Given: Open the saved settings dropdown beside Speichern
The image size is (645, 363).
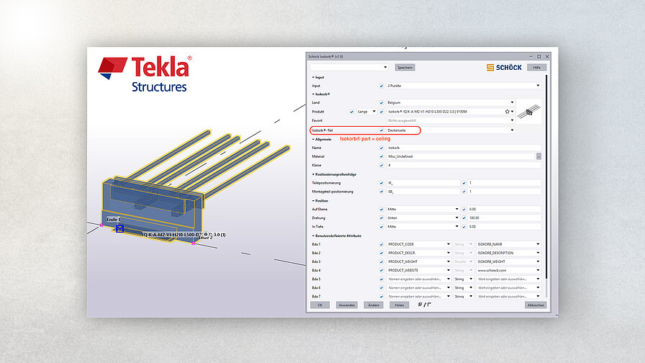Looking at the screenshot, I should (349, 67).
